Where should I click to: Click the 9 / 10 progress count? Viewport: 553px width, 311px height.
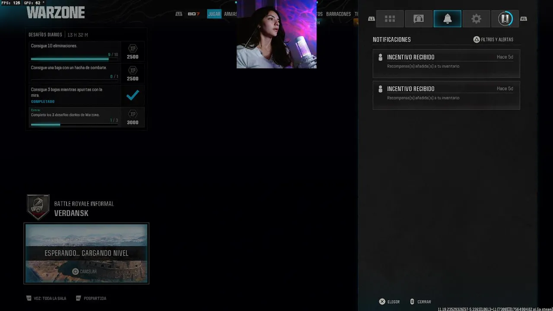coord(113,55)
